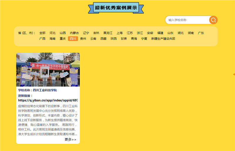Viewport: 235px width, 151px height.
Task: Choose 宁夏 from the region list
Action: 144,39
